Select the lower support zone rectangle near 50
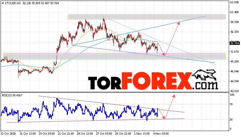The height and width of the screenshot is (137, 241). click(x=114, y=56)
